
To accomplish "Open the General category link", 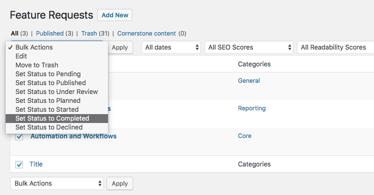I will click(x=249, y=80).
